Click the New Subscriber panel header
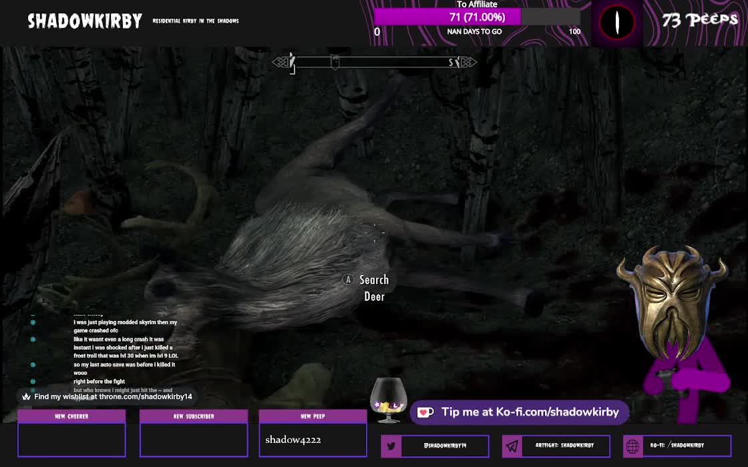 click(194, 416)
